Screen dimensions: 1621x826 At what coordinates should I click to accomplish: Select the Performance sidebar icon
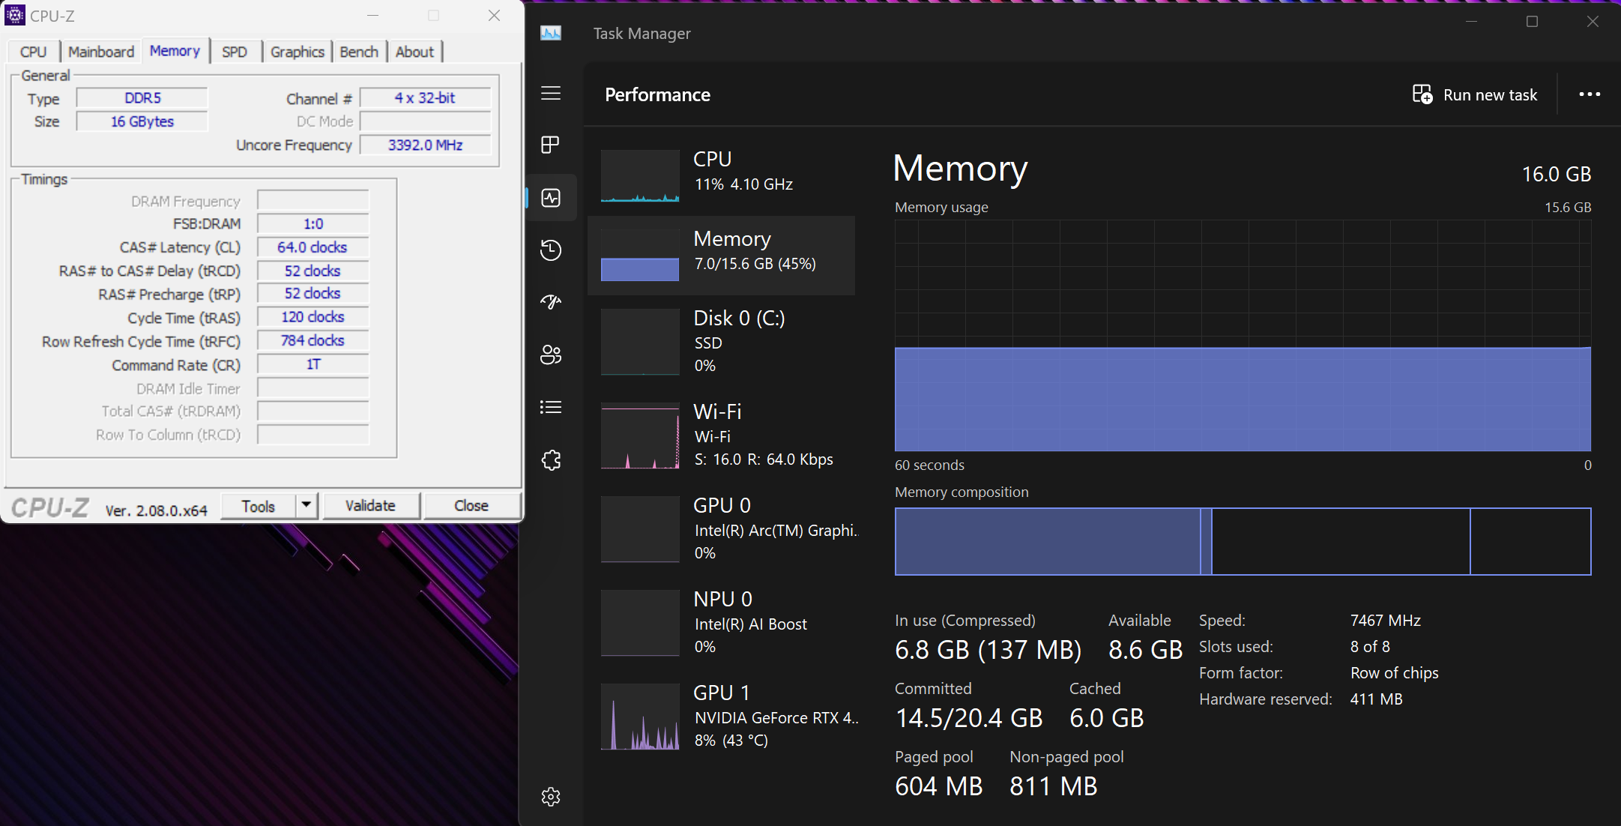tap(551, 198)
